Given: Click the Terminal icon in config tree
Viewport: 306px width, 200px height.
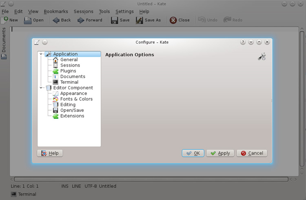Looking at the screenshot, I should [55, 82].
